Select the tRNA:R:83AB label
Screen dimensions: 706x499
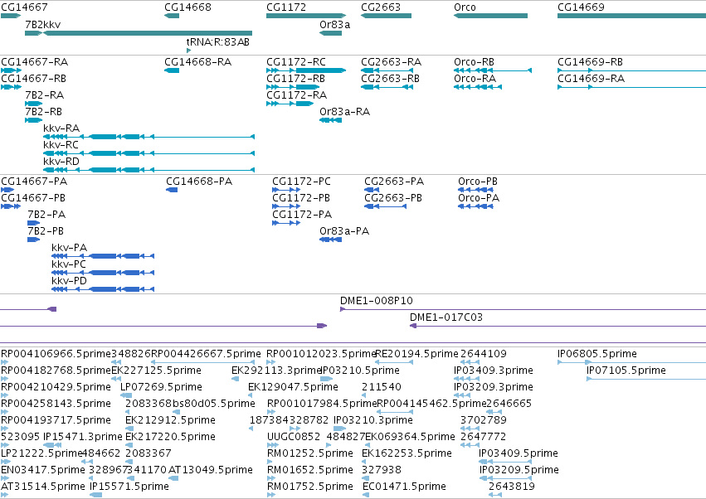[218, 41]
